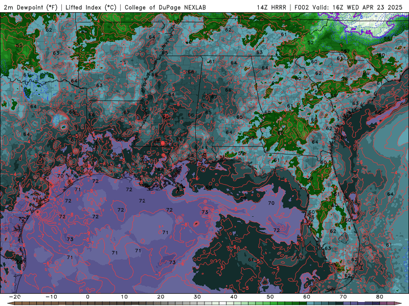Image resolution: width=409 pixels, height=306 pixels.
Task: Click the "2m Dewpoint (°F)" title text
Action: coord(31,7)
